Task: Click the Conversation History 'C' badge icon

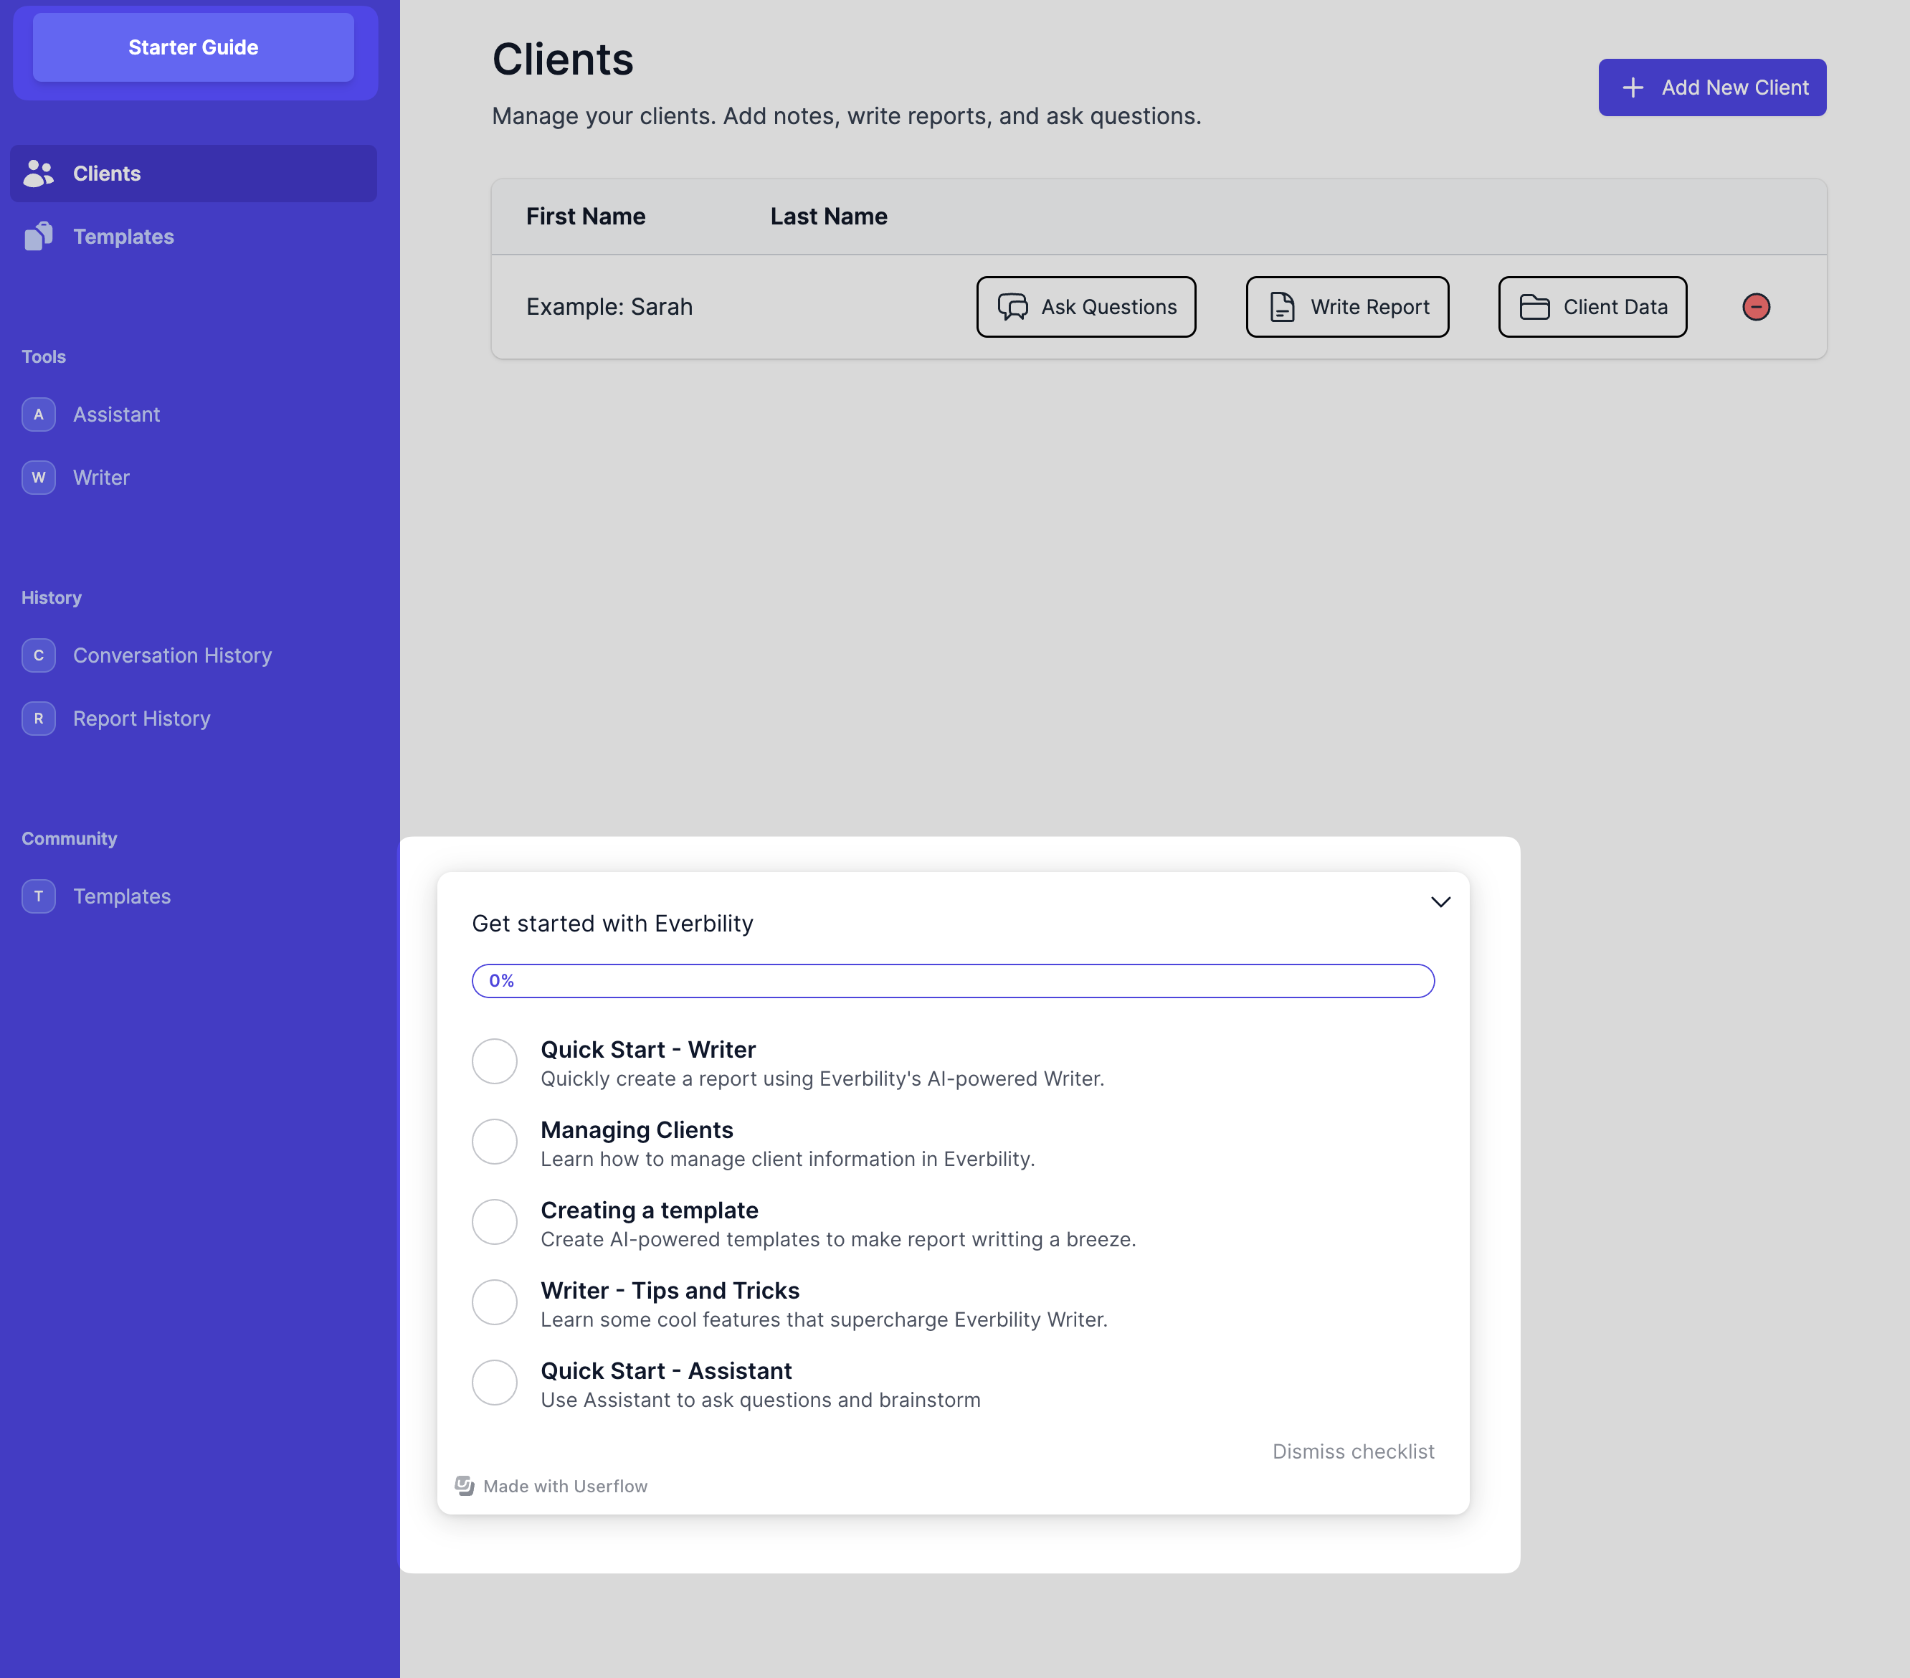Action: [38, 655]
